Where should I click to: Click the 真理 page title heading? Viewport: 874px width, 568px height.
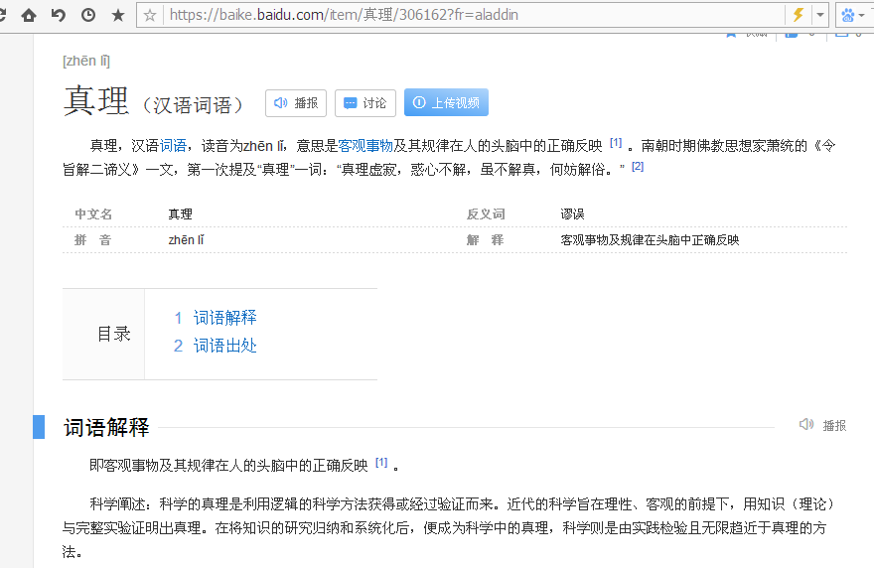[x=96, y=101]
